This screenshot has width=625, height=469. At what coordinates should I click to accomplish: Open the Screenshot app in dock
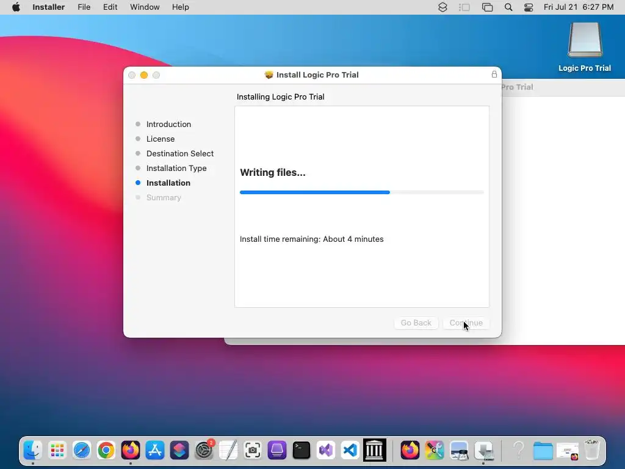(253, 450)
